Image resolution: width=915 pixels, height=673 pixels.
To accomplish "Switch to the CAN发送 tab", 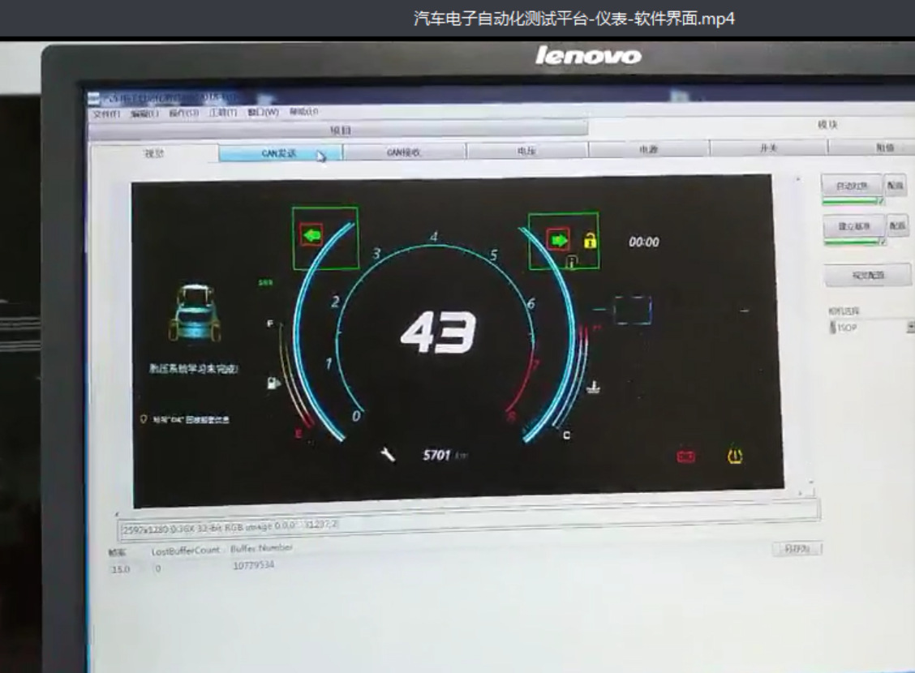I will point(280,152).
